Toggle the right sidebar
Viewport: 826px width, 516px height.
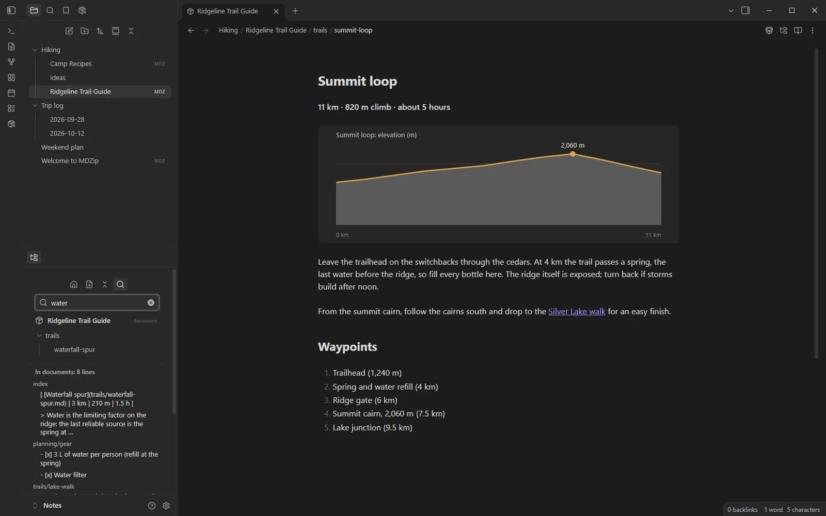pos(745,10)
